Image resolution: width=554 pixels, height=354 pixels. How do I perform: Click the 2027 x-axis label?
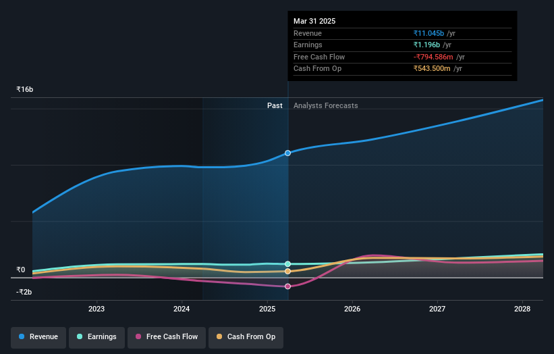pyautogui.click(x=437, y=309)
